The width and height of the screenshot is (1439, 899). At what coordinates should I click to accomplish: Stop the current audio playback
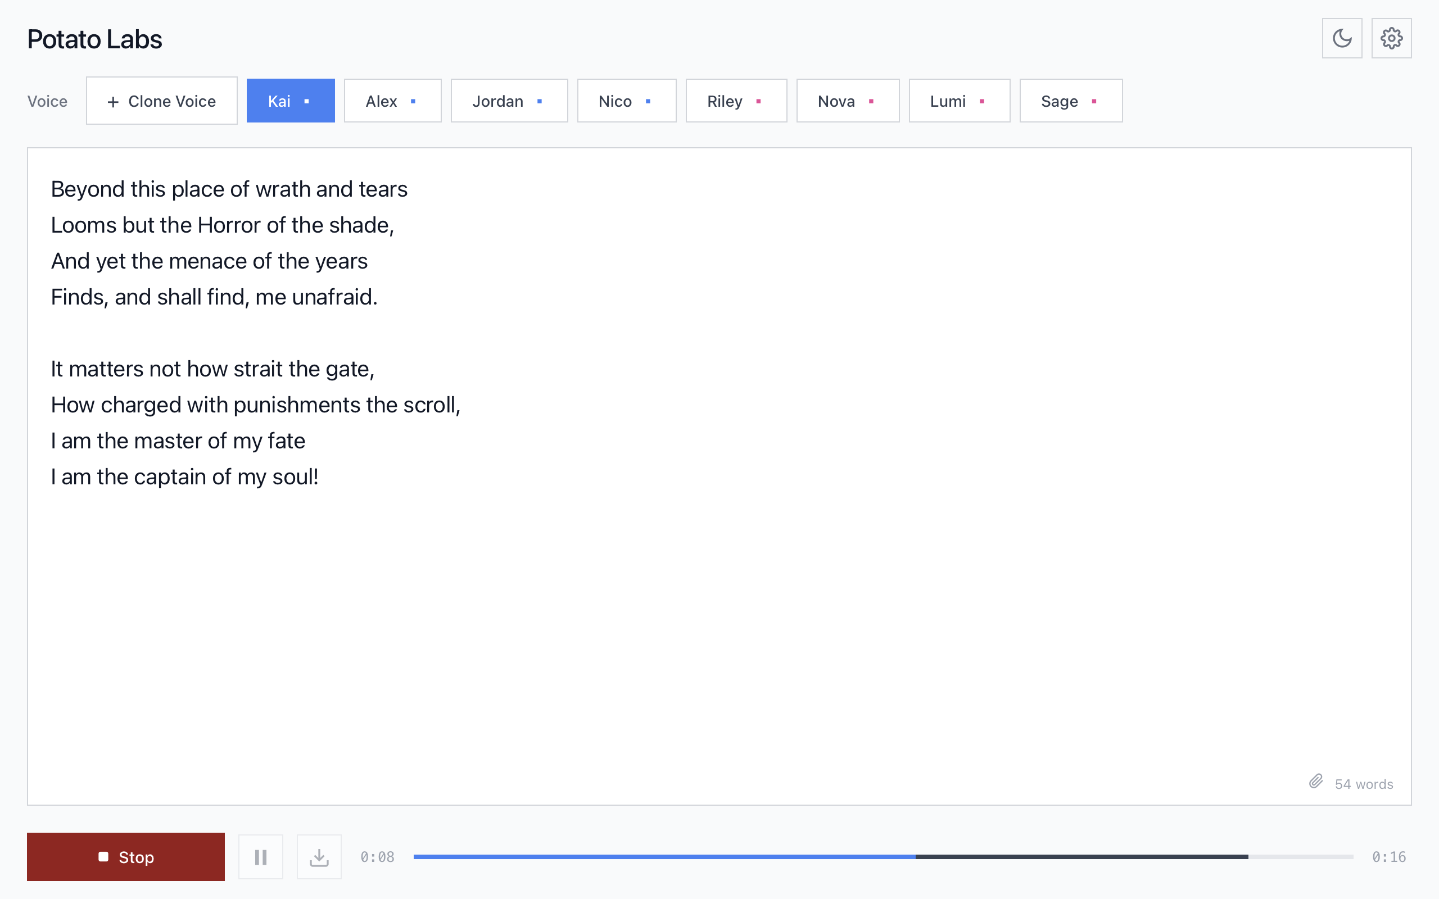[x=126, y=856]
